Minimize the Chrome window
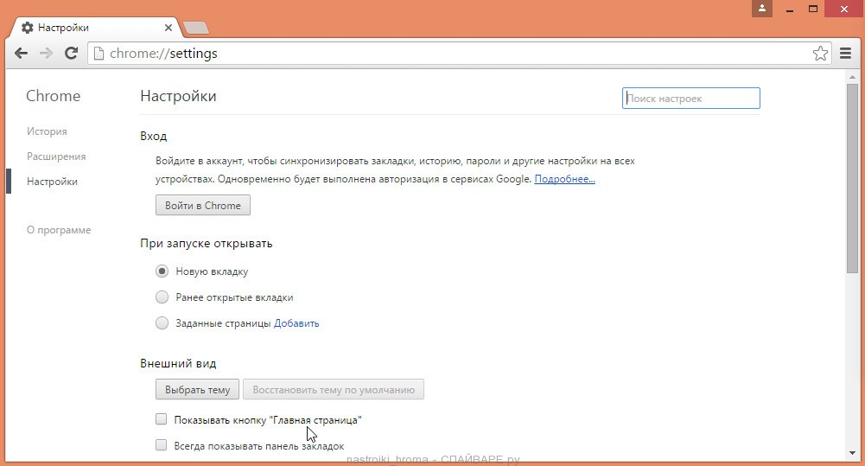Image resolution: width=865 pixels, height=466 pixels. pyautogui.click(x=790, y=9)
